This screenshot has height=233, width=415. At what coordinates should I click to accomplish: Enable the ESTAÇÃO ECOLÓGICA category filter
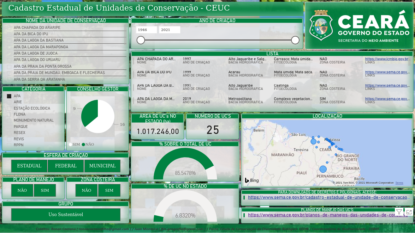[x=9, y=108]
